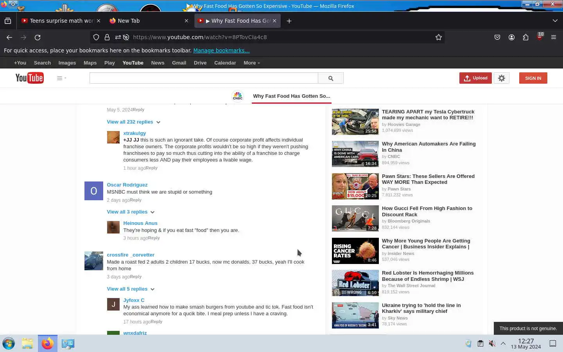The image size is (563, 352).
Task: Expand View all 232 replies
Action: pos(134,122)
